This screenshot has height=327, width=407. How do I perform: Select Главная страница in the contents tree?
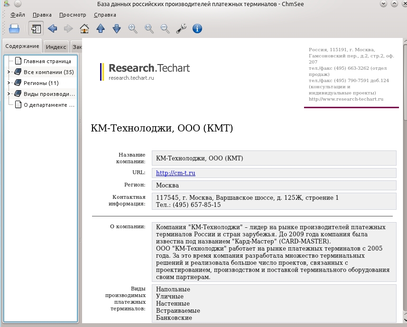coord(47,61)
